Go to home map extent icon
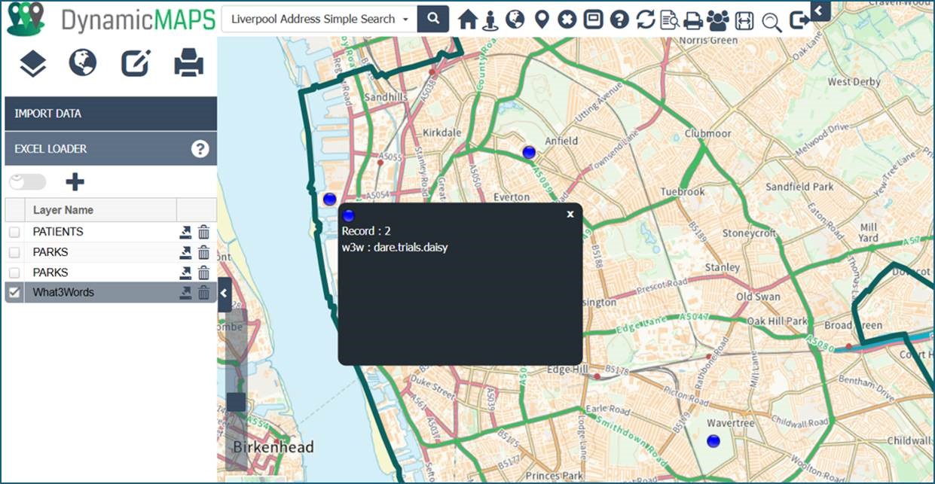935x484 pixels. 468,20
